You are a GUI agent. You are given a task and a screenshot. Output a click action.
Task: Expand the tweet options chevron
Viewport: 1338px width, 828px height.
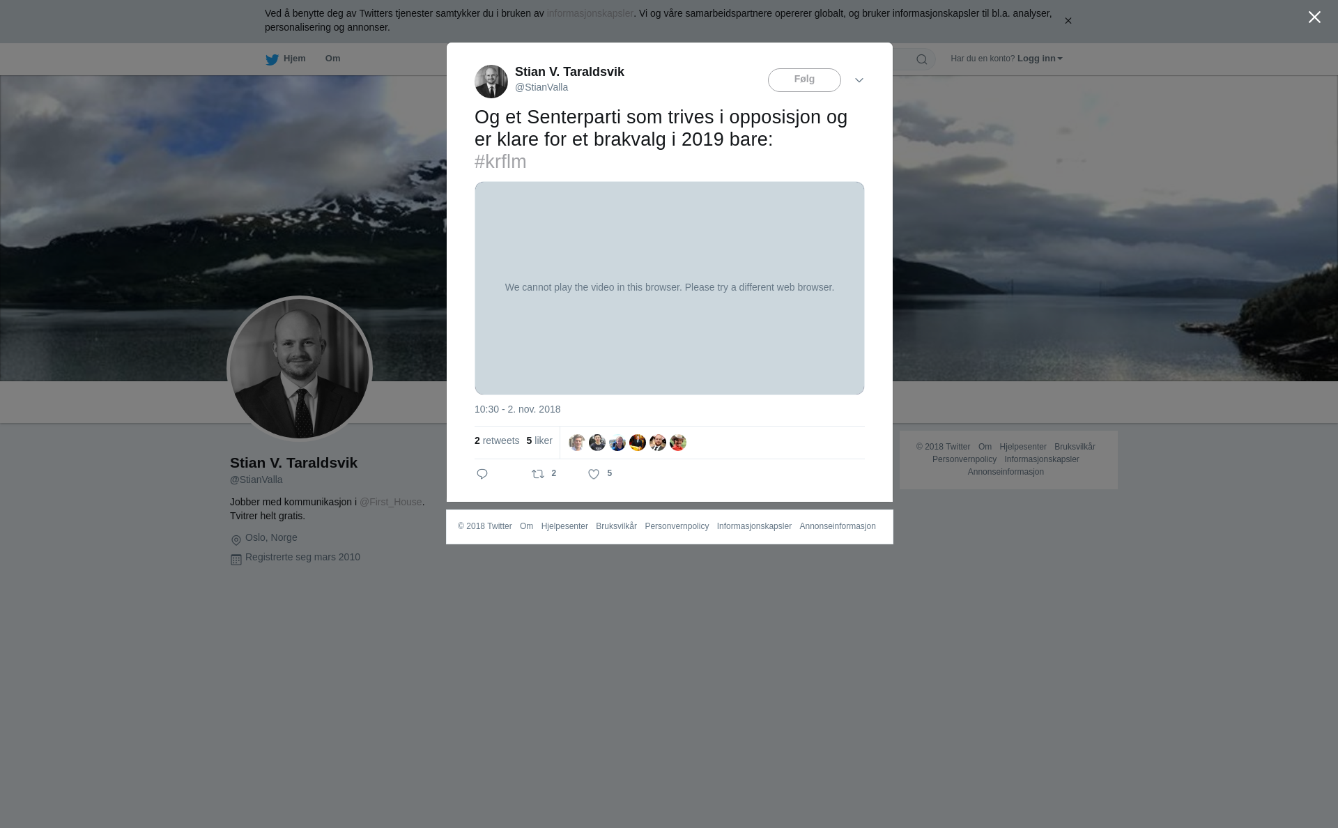coord(859,80)
